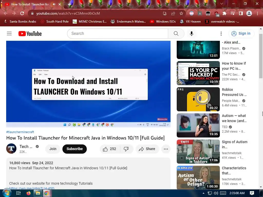
Task: Click the page vertical scrollbar thumb
Action: click(x=261, y=55)
